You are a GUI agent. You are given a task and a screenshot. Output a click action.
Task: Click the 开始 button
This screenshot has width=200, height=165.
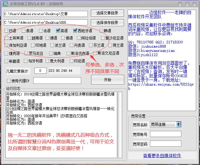pos(107,80)
